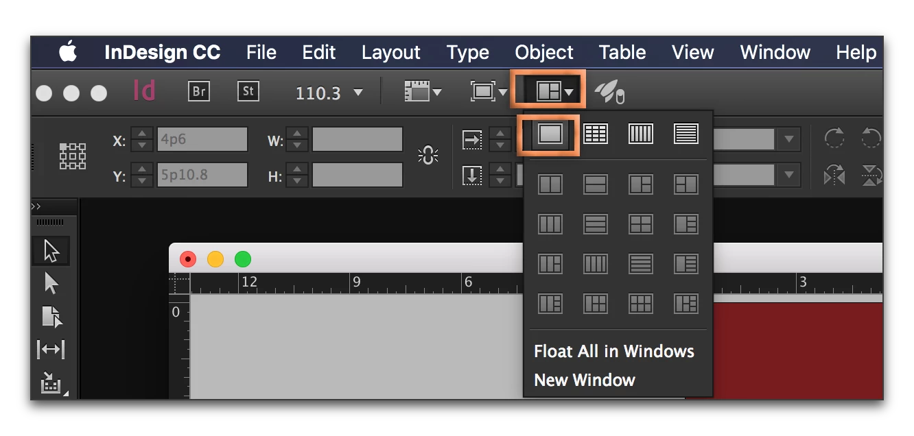The height and width of the screenshot is (436, 914).
Task: Pick 4-up two-by-two grid layout icon
Action: pos(640,224)
